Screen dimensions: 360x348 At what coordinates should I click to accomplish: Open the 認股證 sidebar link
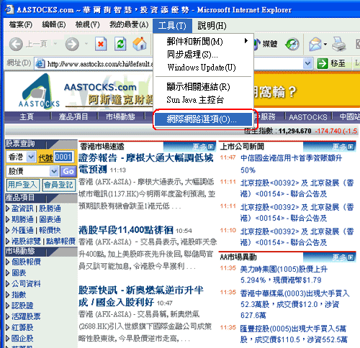[x=22, y=306]
